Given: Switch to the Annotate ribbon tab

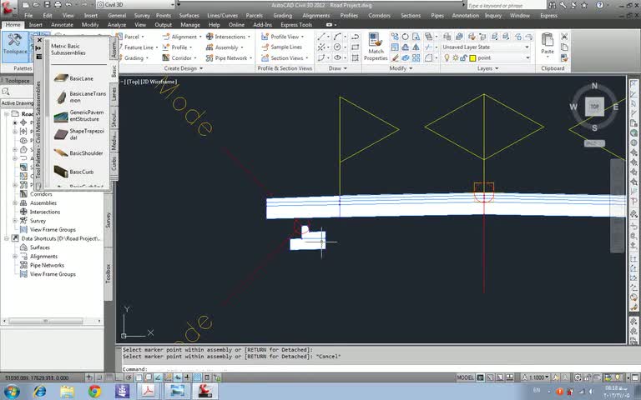Looking at the screenshot, I should coord(62,25).
